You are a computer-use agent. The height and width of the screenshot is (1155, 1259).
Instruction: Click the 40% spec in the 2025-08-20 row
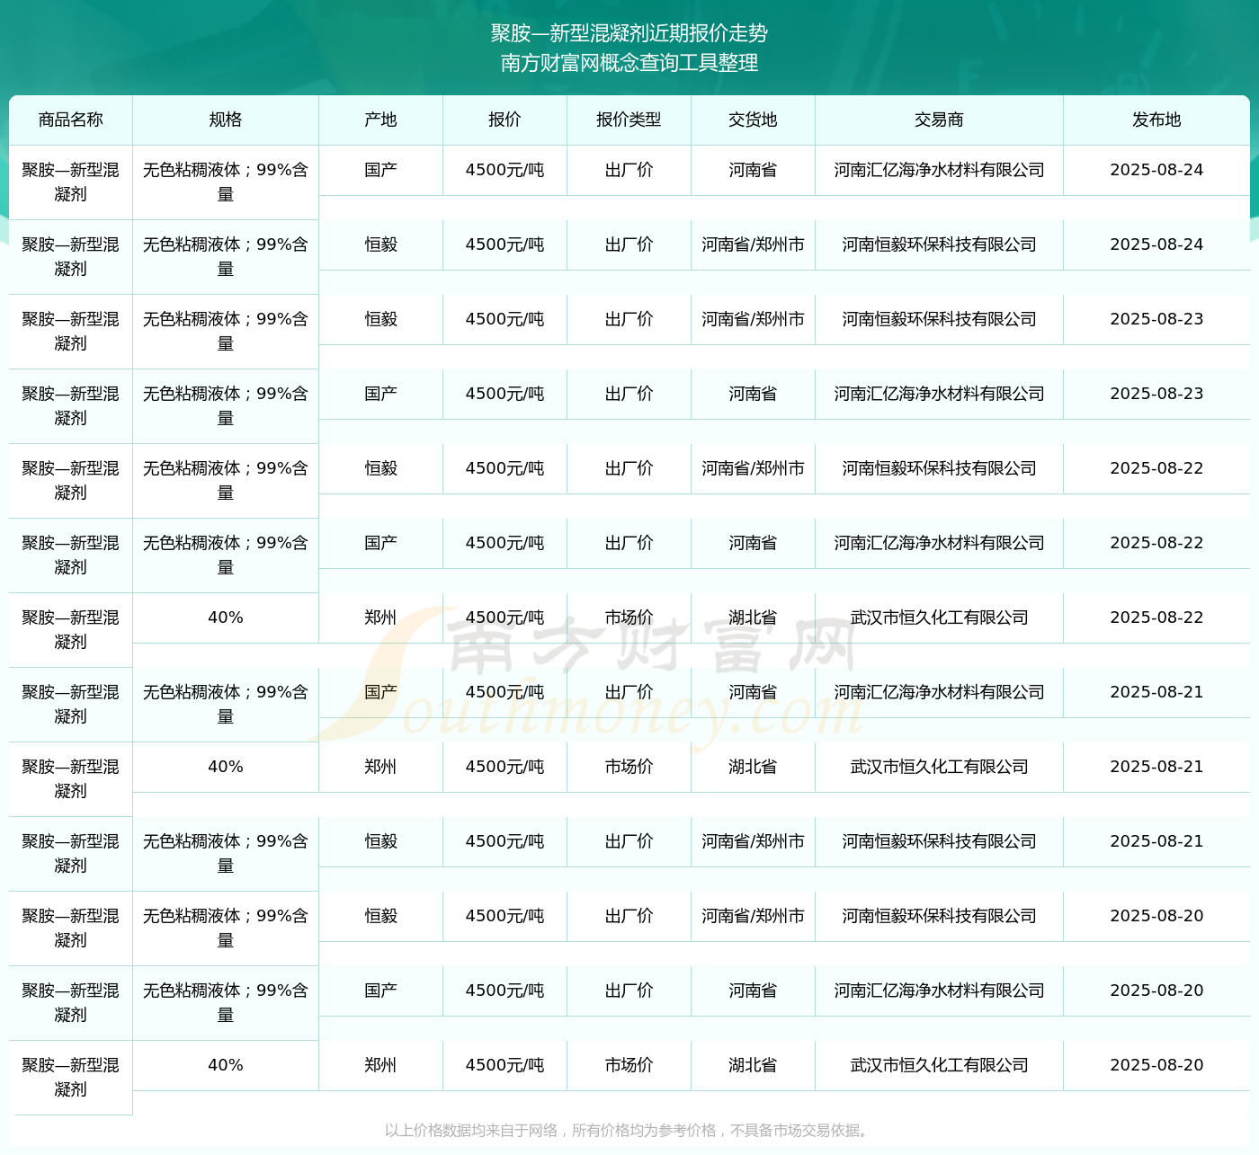[x=225, y=1065]
